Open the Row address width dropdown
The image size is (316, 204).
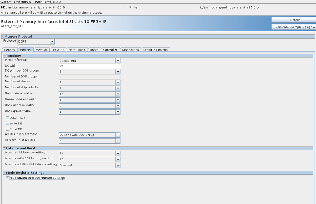pyautogui.click(x=118, y=94)
